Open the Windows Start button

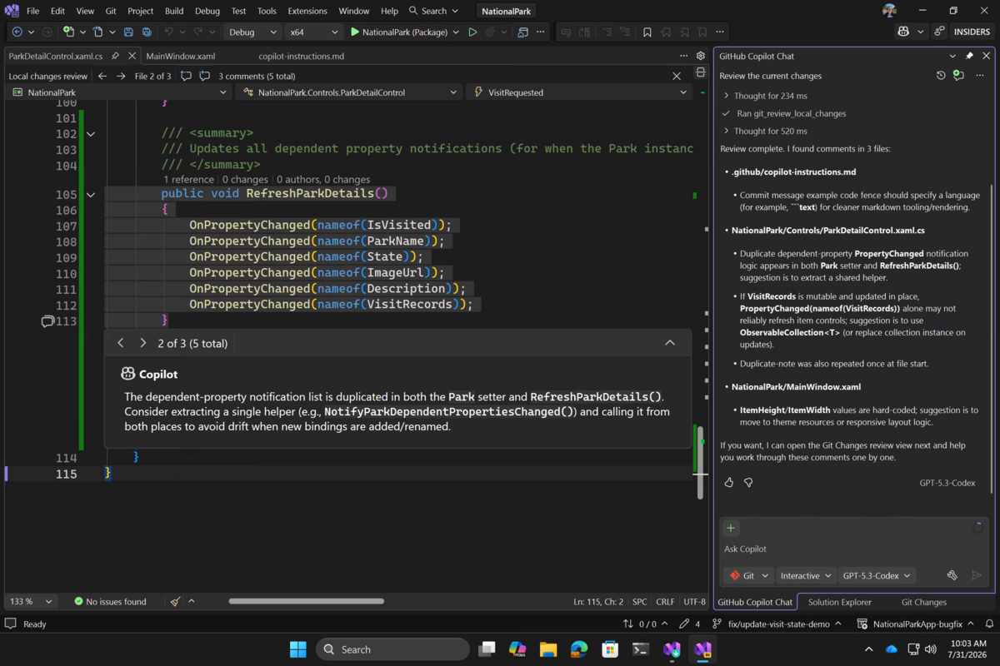click(297, 649)
